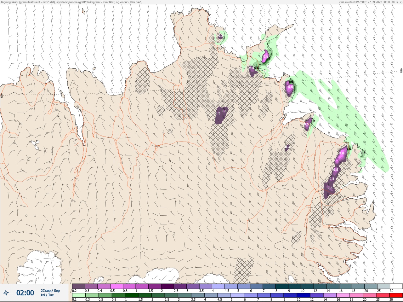Click the '0.1' tick label under the lower legend
Screen dimensions: 403x302
(74, 299)
